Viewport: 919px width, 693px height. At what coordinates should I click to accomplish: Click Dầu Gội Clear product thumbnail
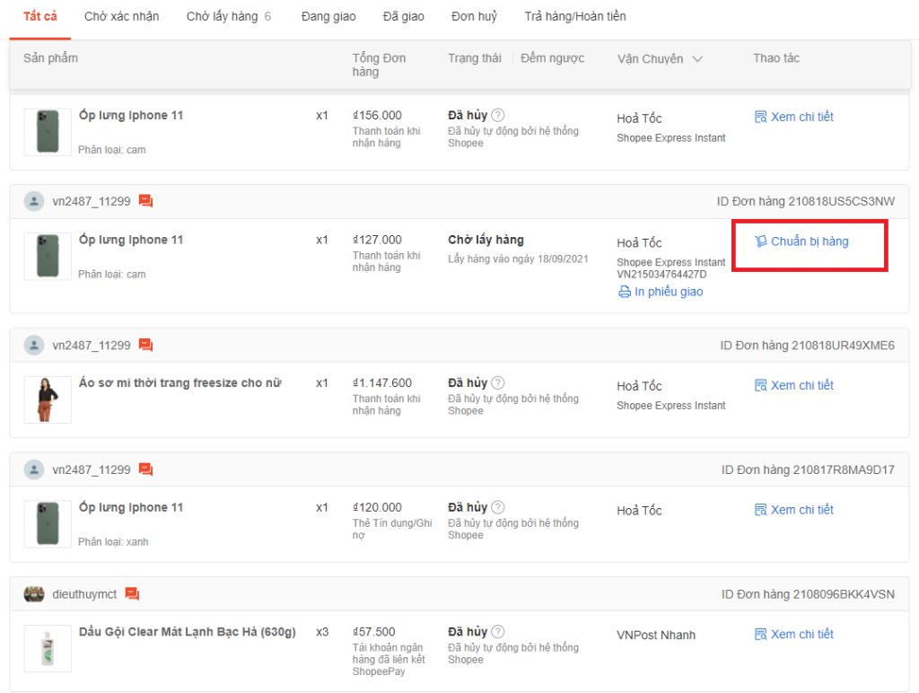pos(47,648)
